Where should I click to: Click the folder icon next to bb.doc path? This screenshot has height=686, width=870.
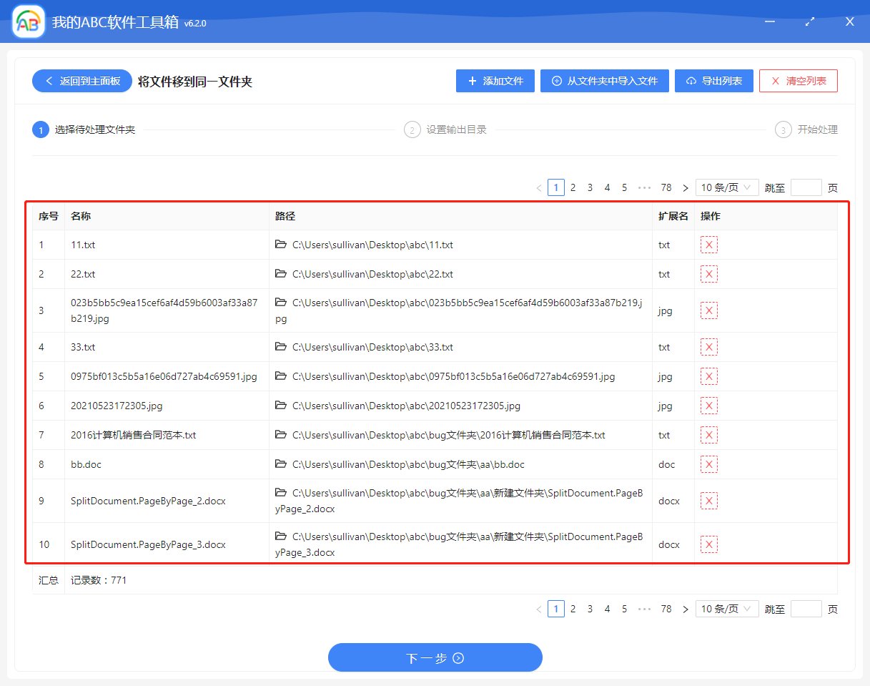tap(281, 464)
